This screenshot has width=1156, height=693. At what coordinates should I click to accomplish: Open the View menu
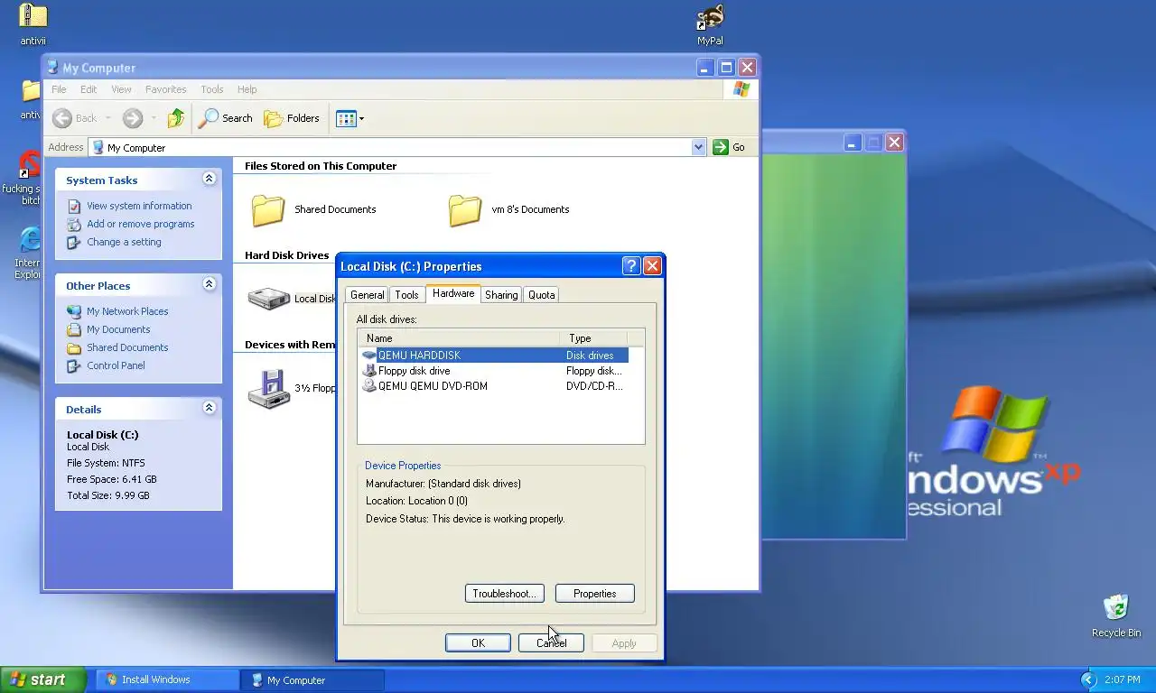click(x=121, y=89)
